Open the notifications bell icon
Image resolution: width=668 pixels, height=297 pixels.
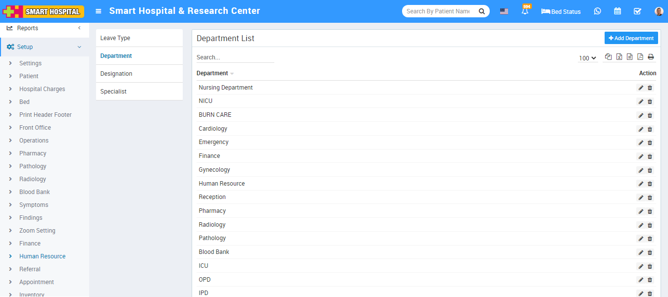pyautogui.click(x=525, y=11)
